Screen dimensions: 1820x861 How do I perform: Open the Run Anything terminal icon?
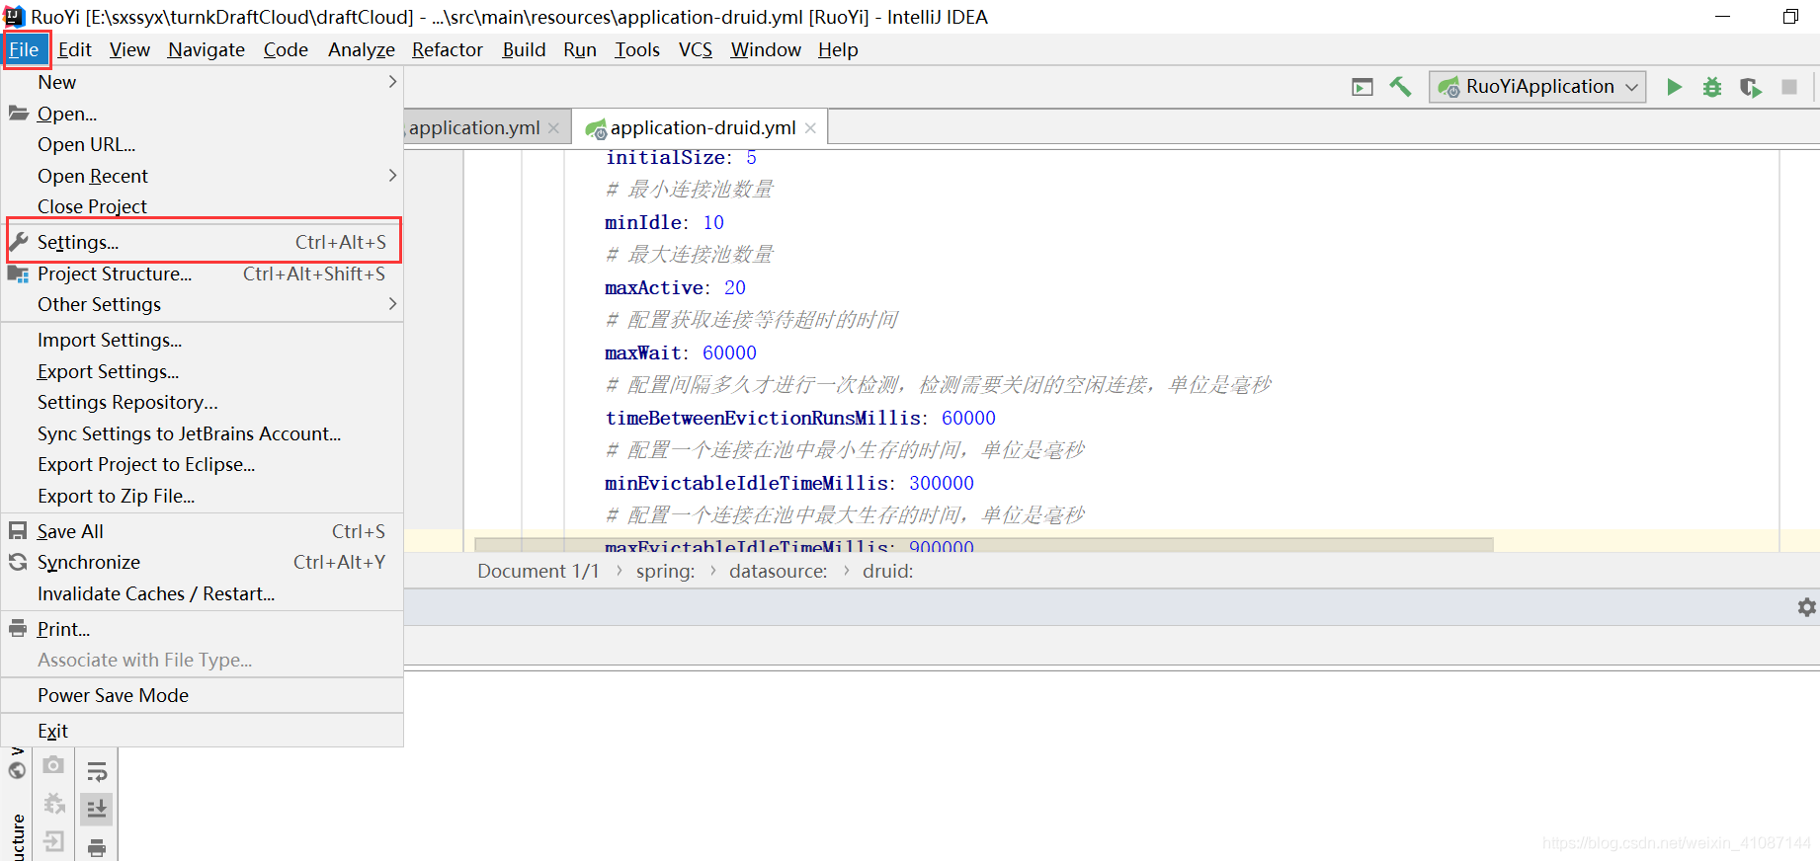click(1363, 87)
